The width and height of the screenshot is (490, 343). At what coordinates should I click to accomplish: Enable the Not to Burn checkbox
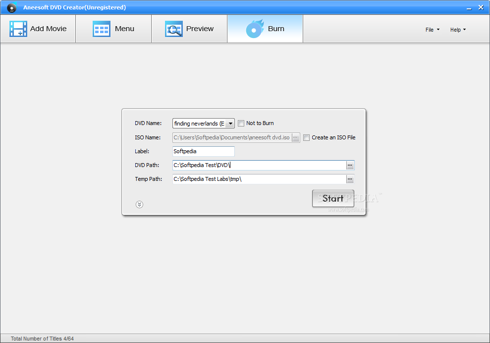241,123
